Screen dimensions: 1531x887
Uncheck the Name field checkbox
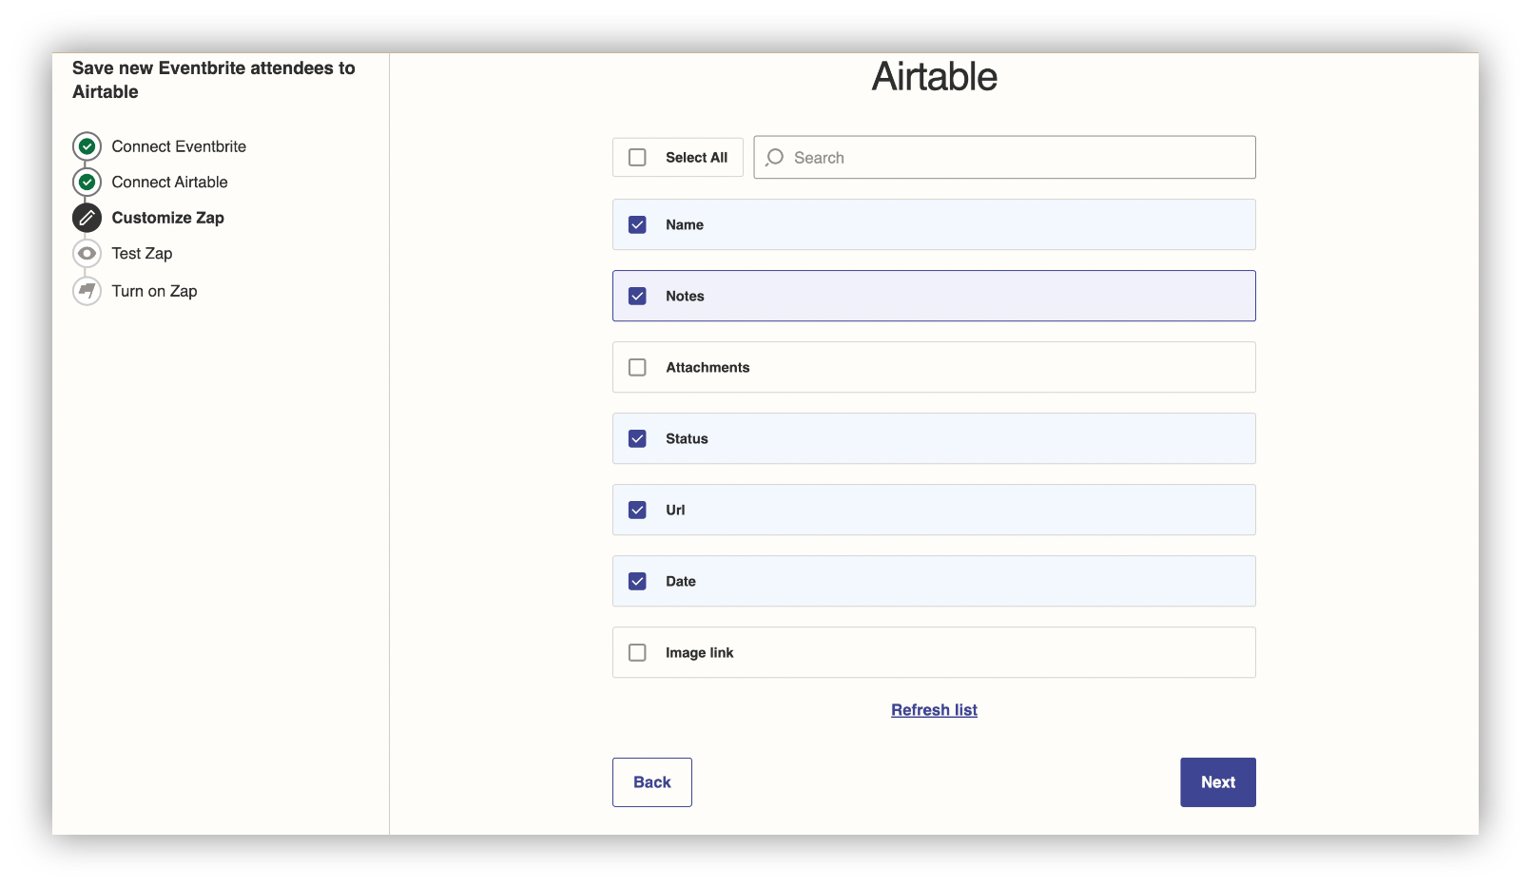point(637,224)
